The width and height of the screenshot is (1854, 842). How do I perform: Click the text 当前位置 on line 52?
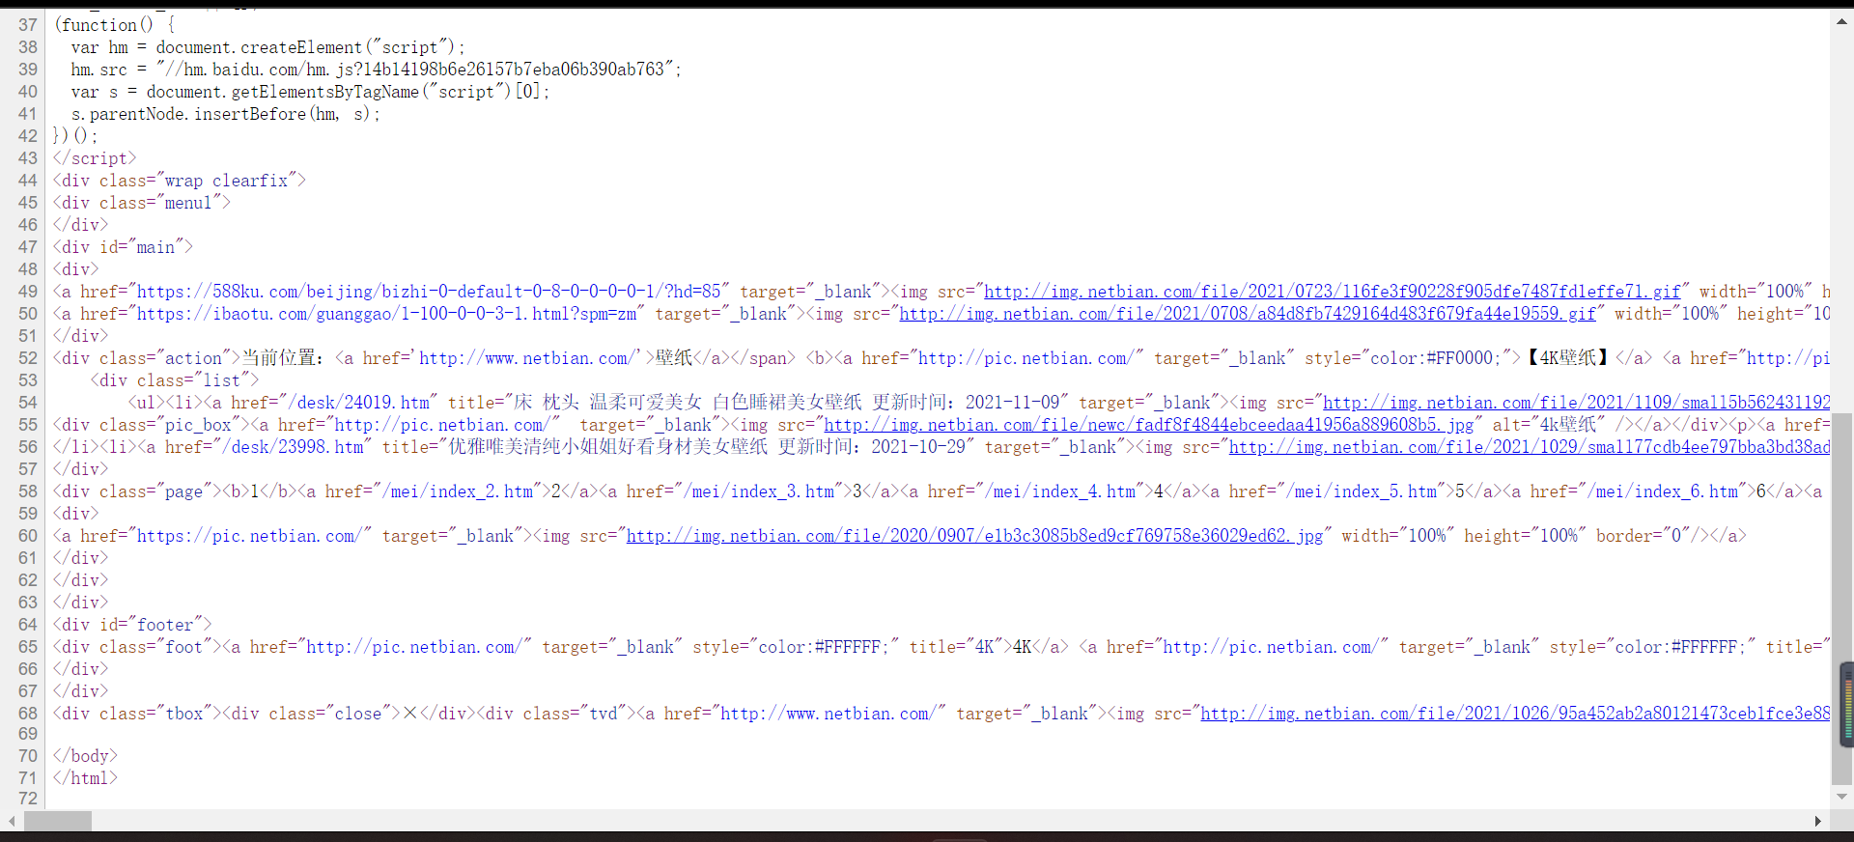tap(280, 358)
